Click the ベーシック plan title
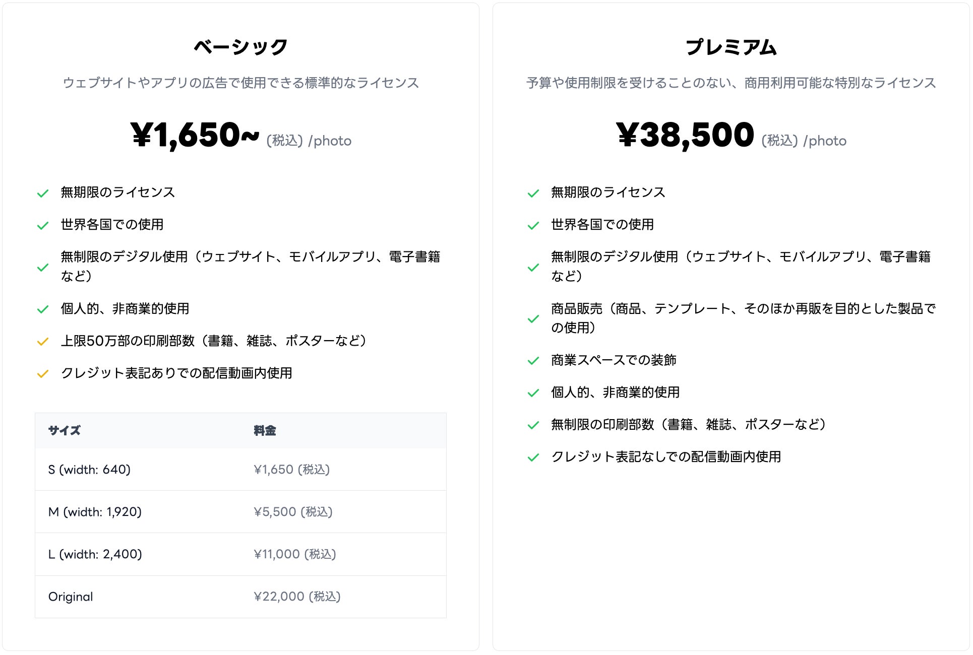Image resolution: width=973 pixels, height=655 pixels. [240, 47]
